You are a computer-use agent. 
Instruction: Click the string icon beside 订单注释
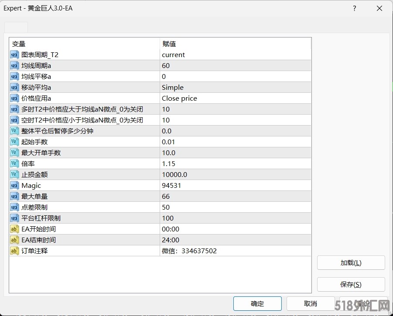[x=14, y=251]
